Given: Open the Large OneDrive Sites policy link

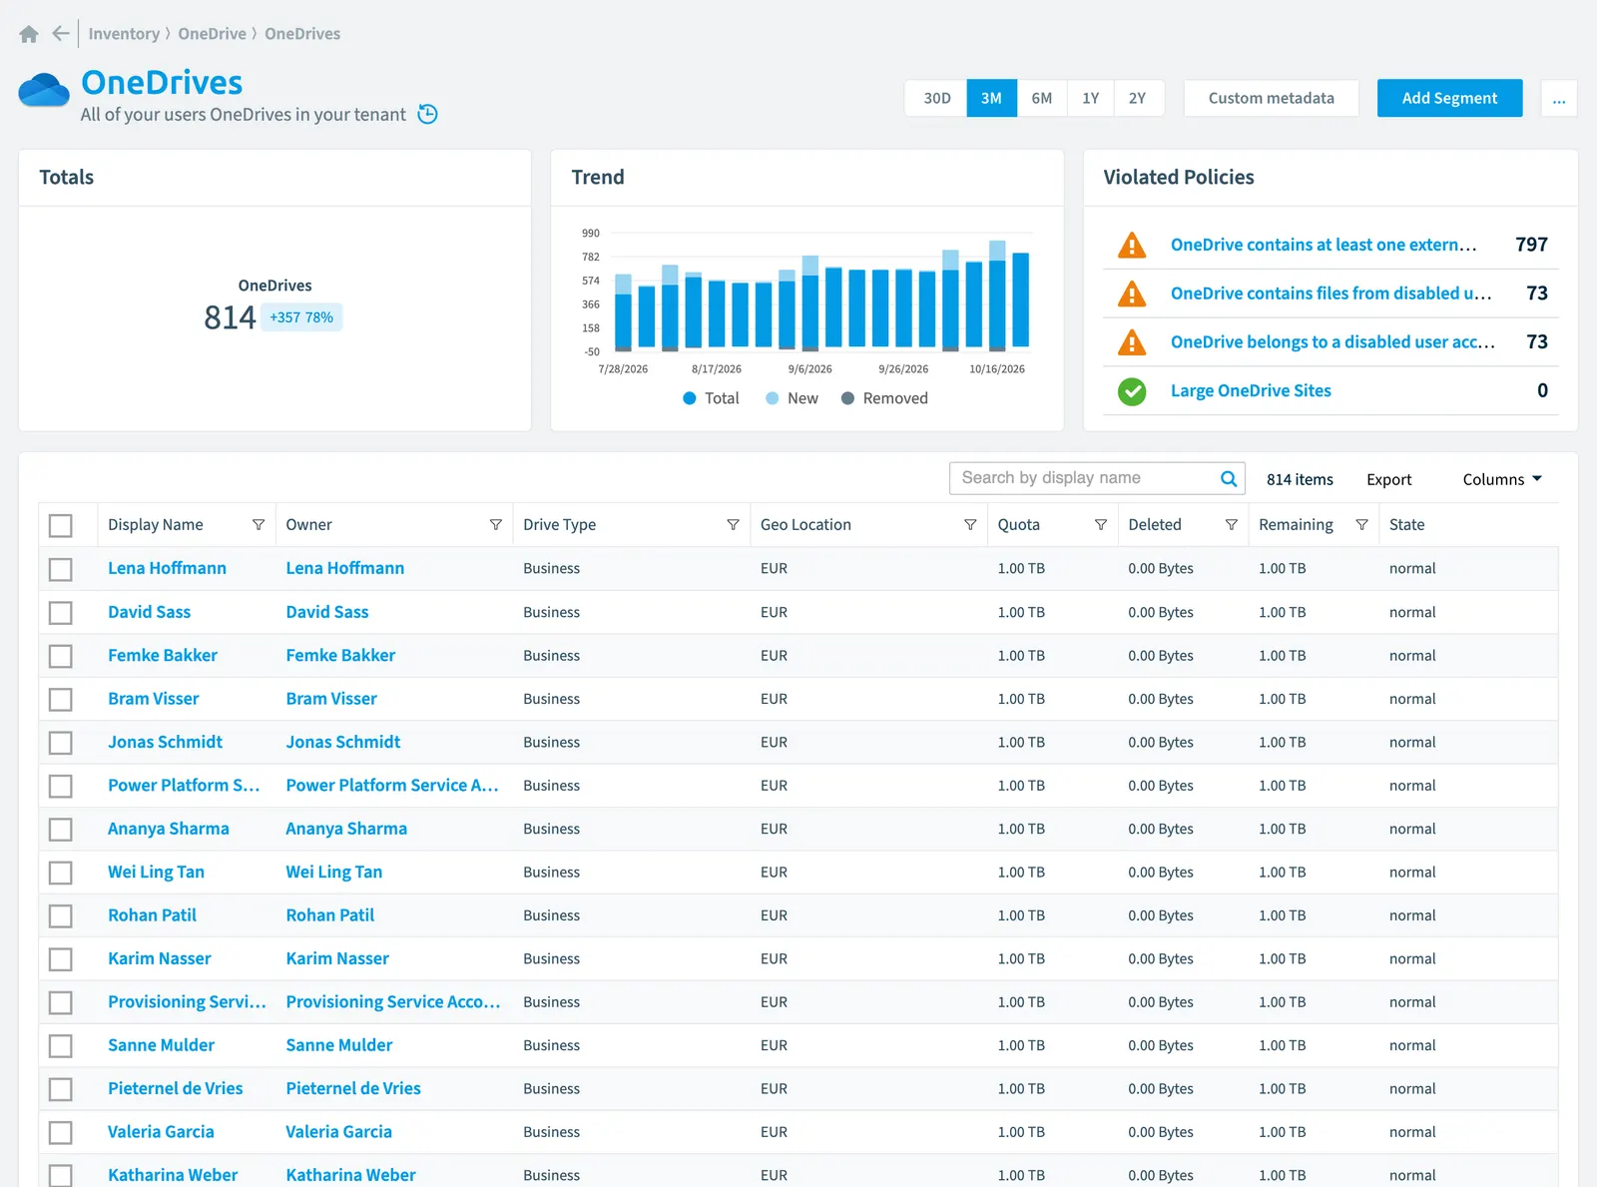Looking at the screenshot, I should [1251, 391].
